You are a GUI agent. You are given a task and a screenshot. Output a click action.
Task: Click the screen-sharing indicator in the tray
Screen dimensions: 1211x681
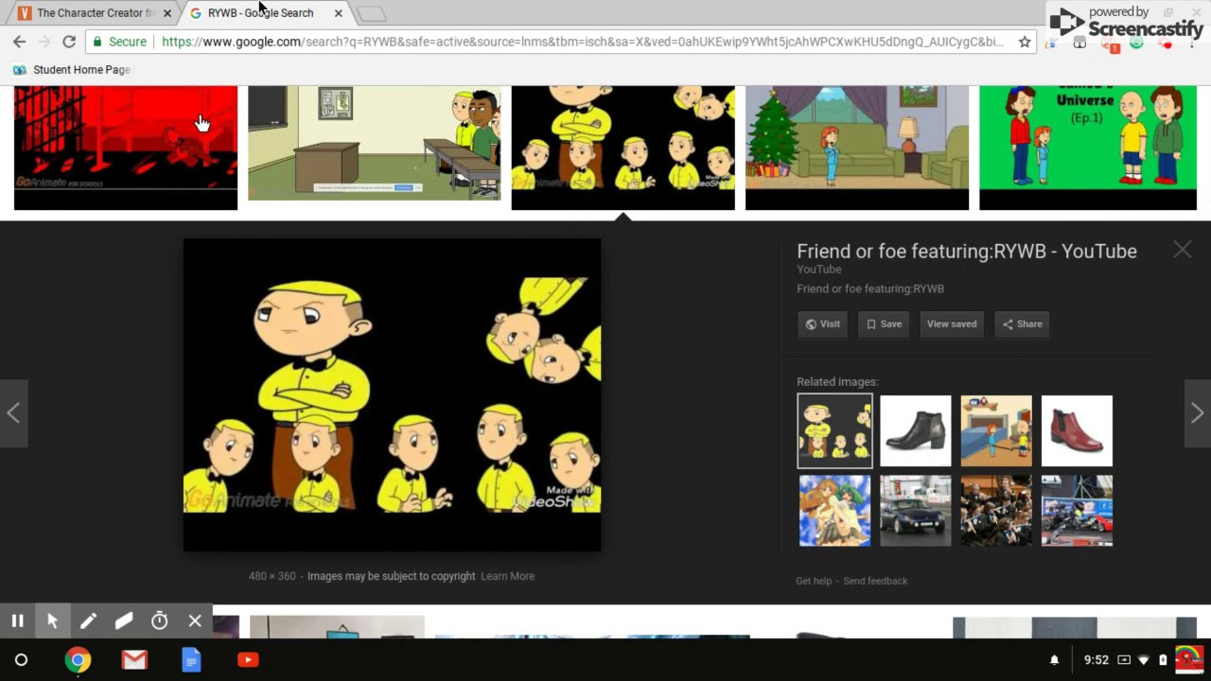point(1124,660)
